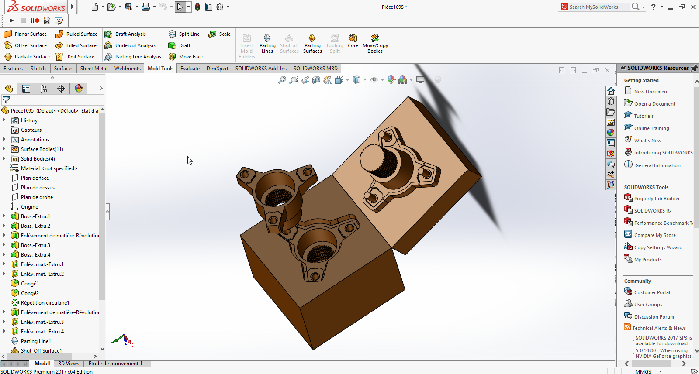Visit the Discussion Forum link
The width and height of the screenshot is (699, 374).
[x=654, y=317]
